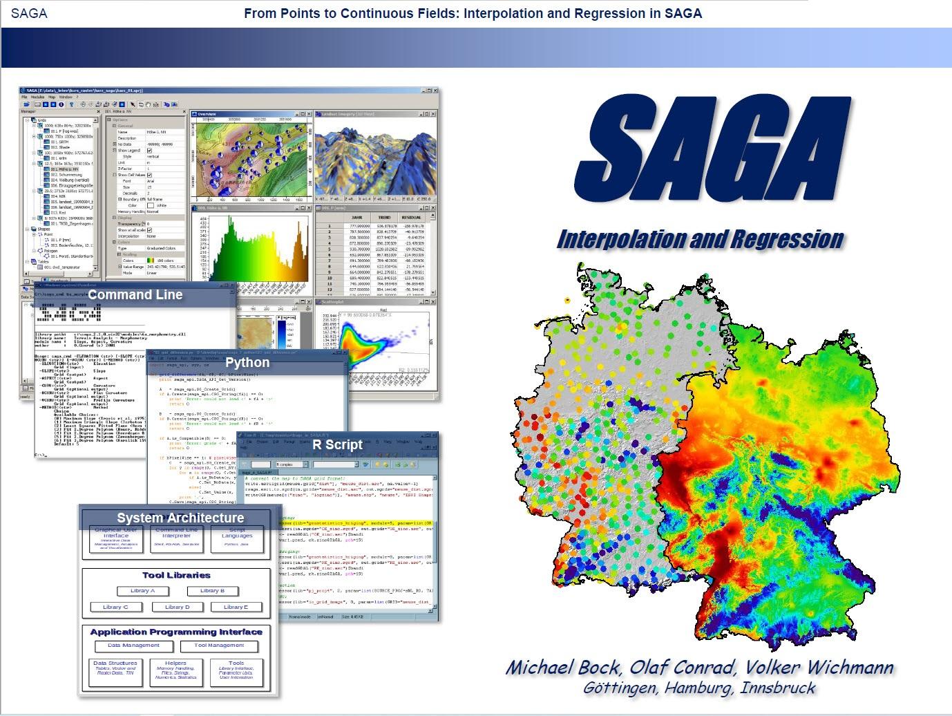Toggle the Show at all scales checkbox
Viewport: 952px width, 716px height.
point(149,230)
